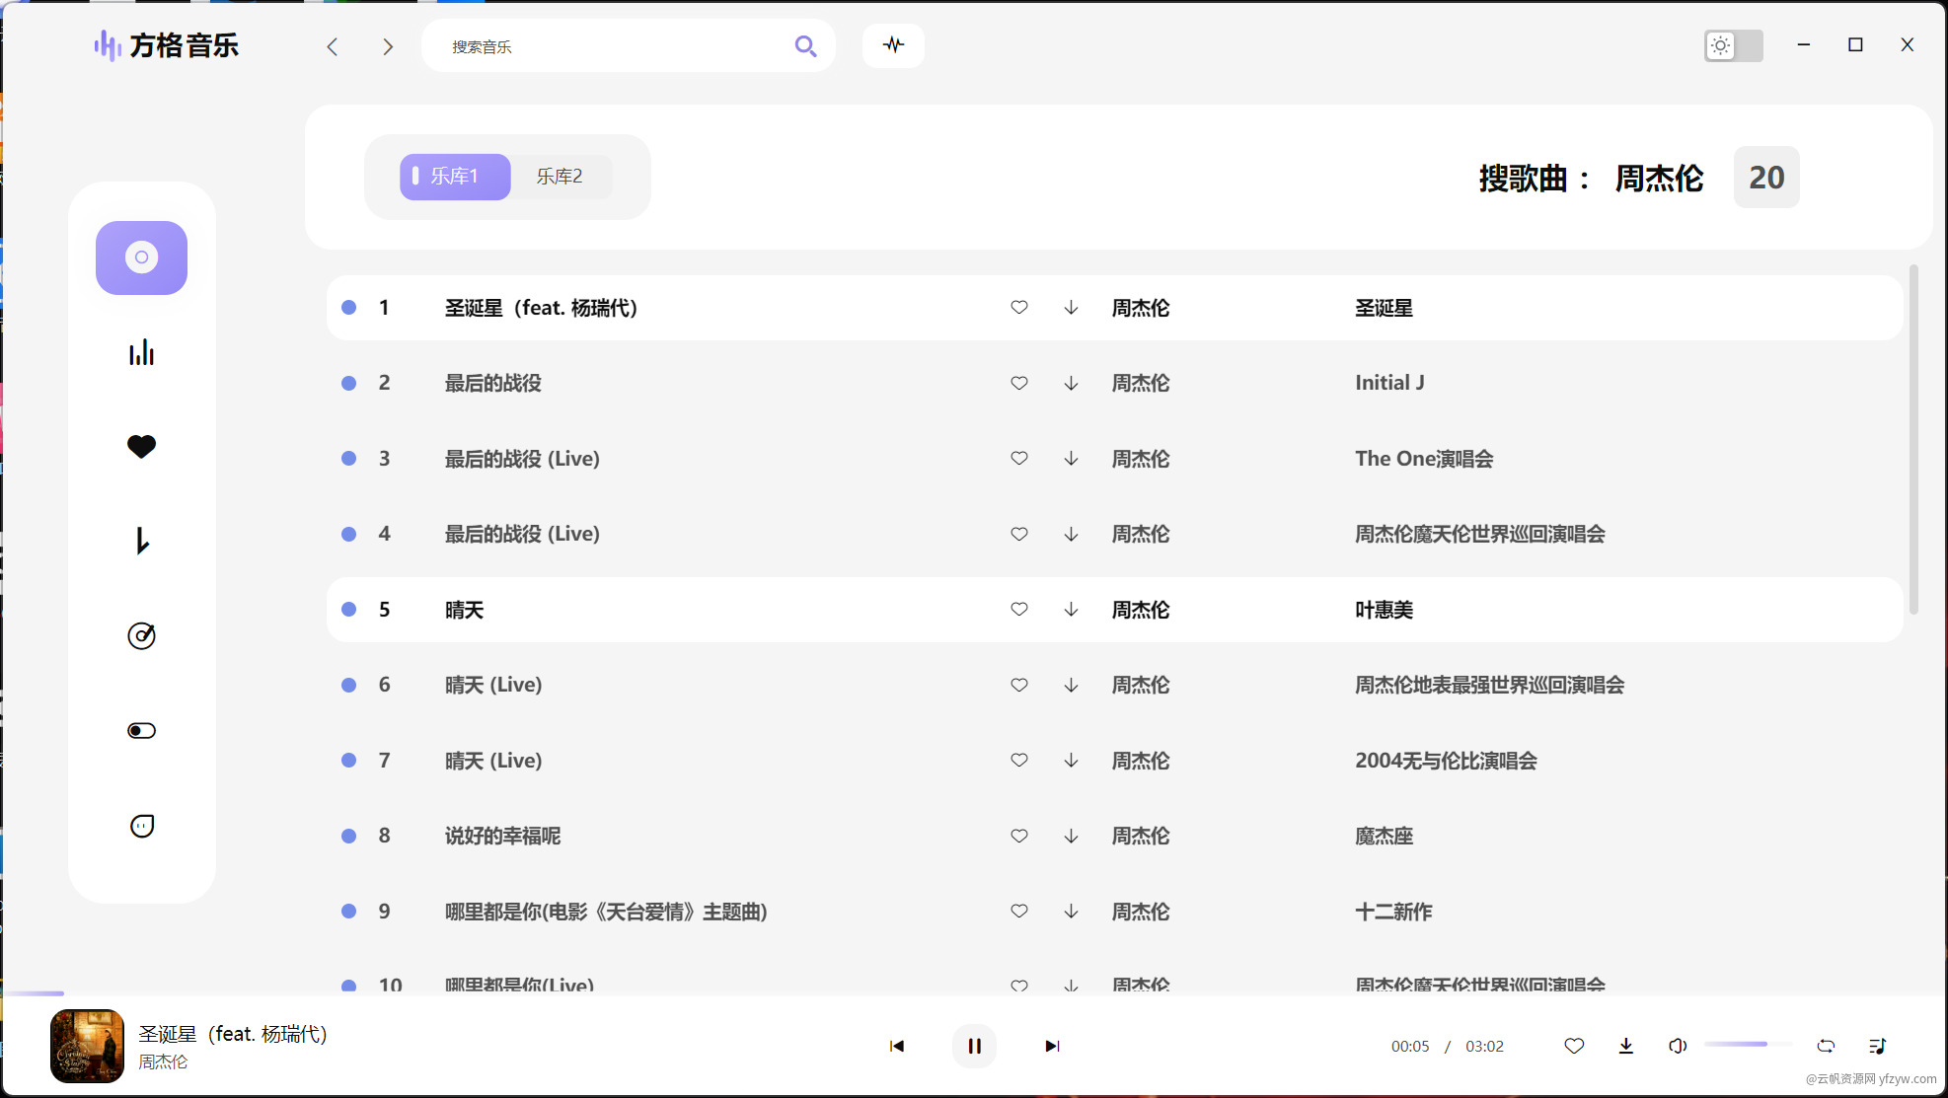
Task: Like 哪里都是你 from album 十二新作
Action: pyautogui.click(x=1019, y=912)
